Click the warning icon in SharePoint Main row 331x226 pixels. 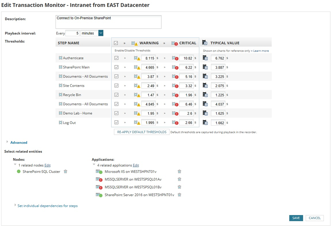137,68
